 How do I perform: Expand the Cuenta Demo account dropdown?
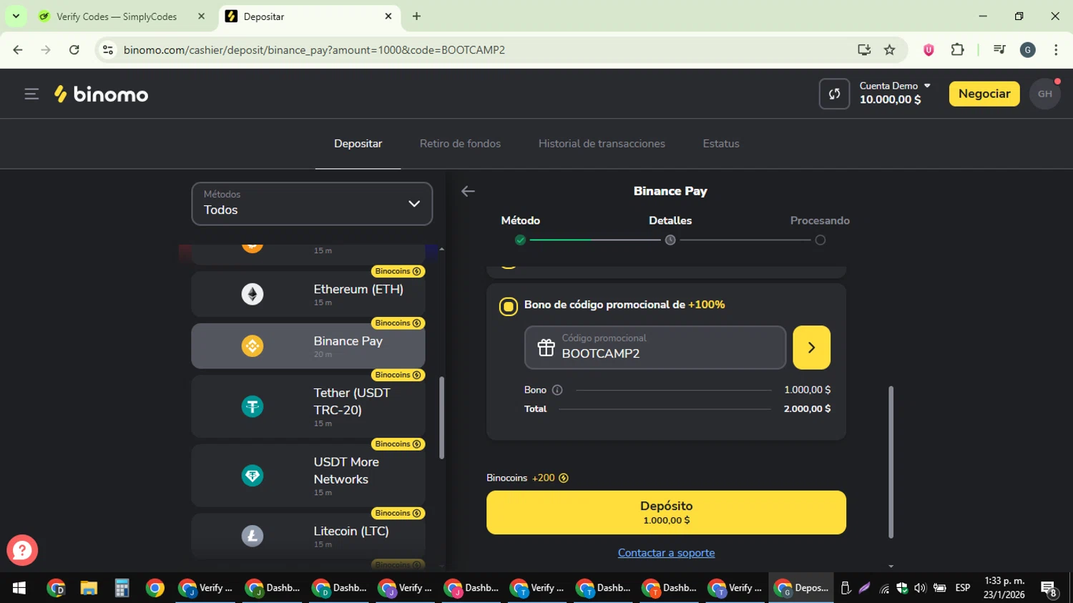tap(895, 93)
